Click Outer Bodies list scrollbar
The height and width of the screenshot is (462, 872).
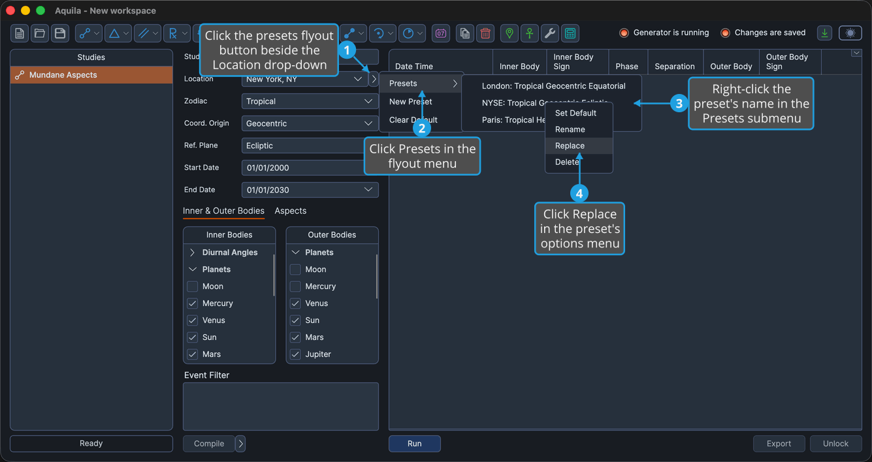point(377,276)
